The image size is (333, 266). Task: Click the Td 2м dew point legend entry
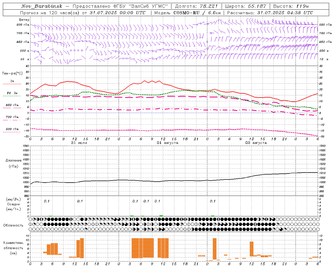tap(12, 94)
